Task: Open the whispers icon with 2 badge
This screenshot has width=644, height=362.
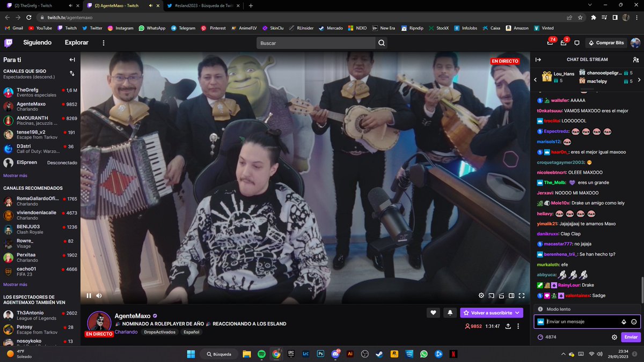Action: click(x=563, y=43)
